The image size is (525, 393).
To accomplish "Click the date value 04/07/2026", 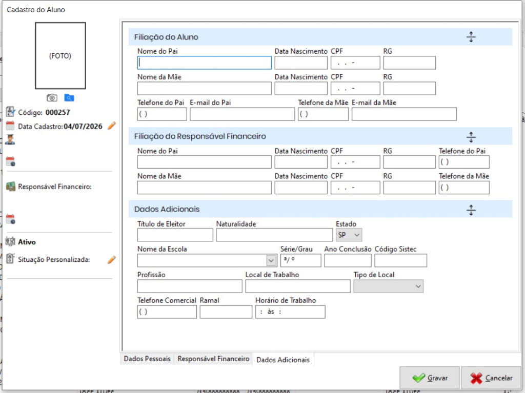I will tap(83, 127).
